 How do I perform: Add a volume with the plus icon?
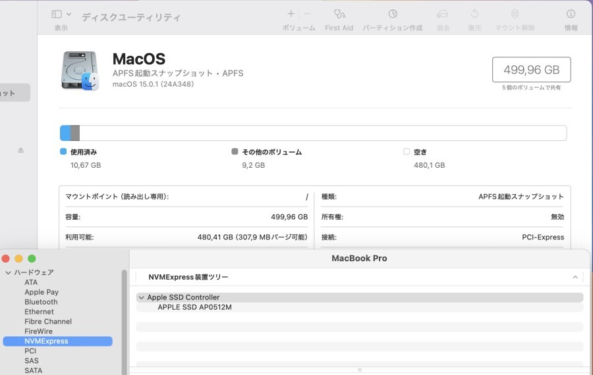coord(291,14)
